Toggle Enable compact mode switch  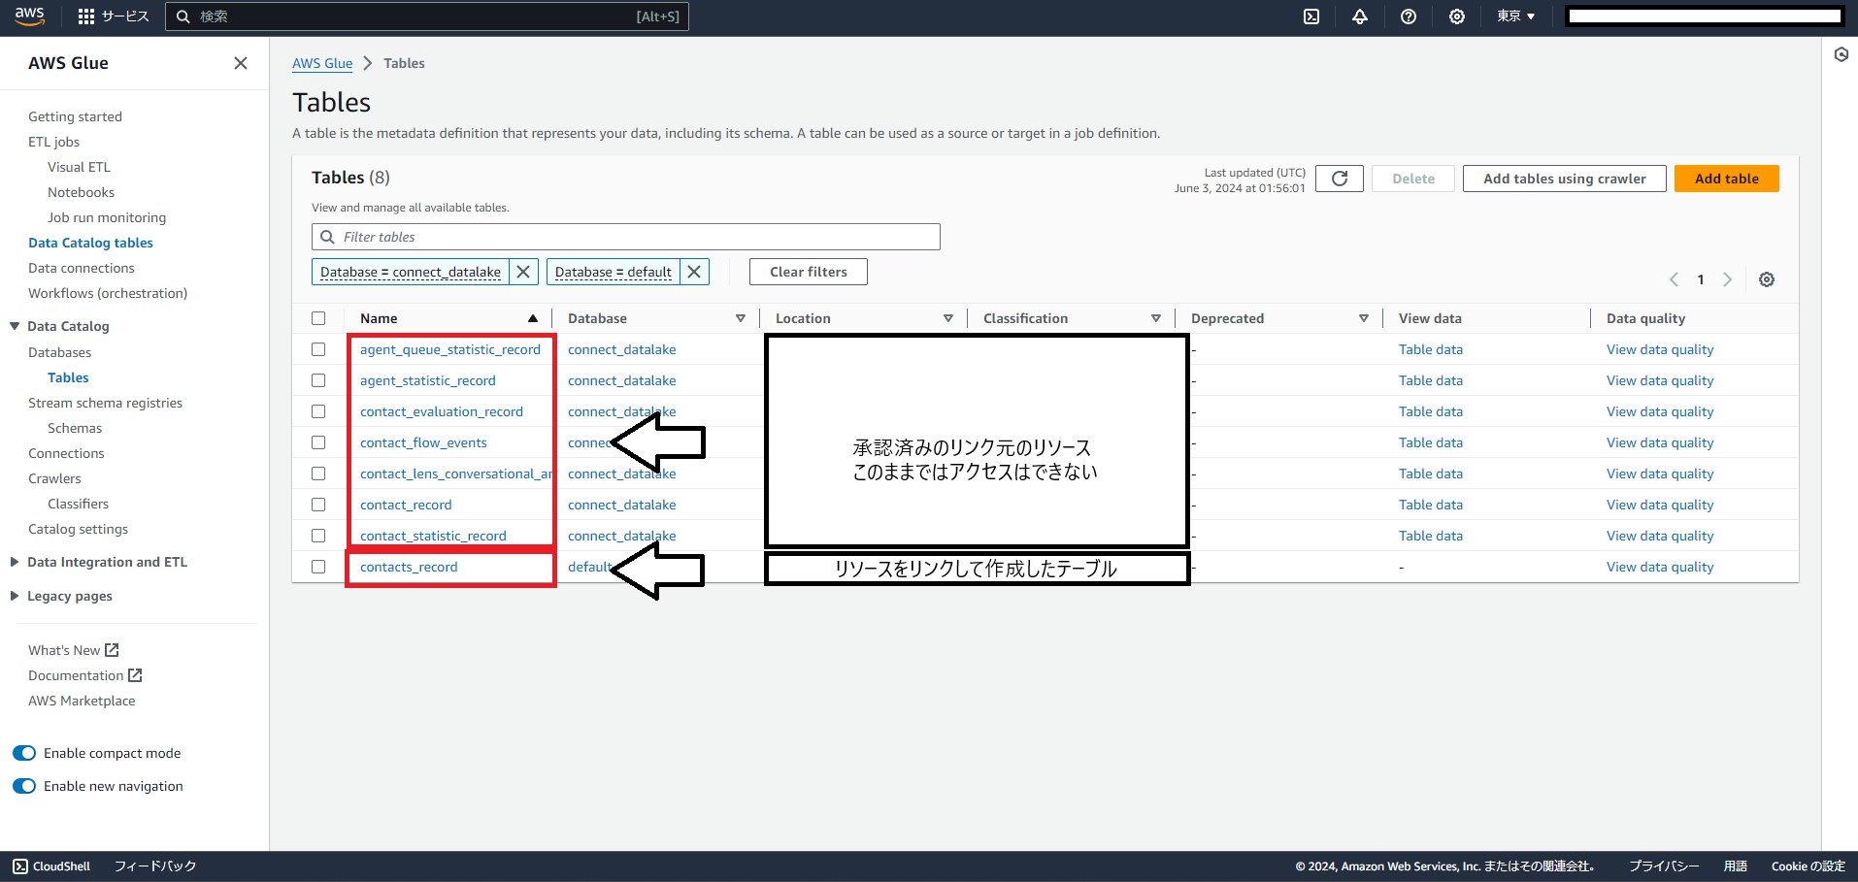tap(24, 753)
